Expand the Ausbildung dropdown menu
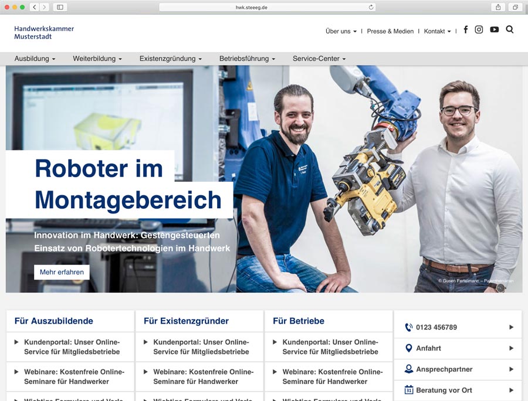 35,59
